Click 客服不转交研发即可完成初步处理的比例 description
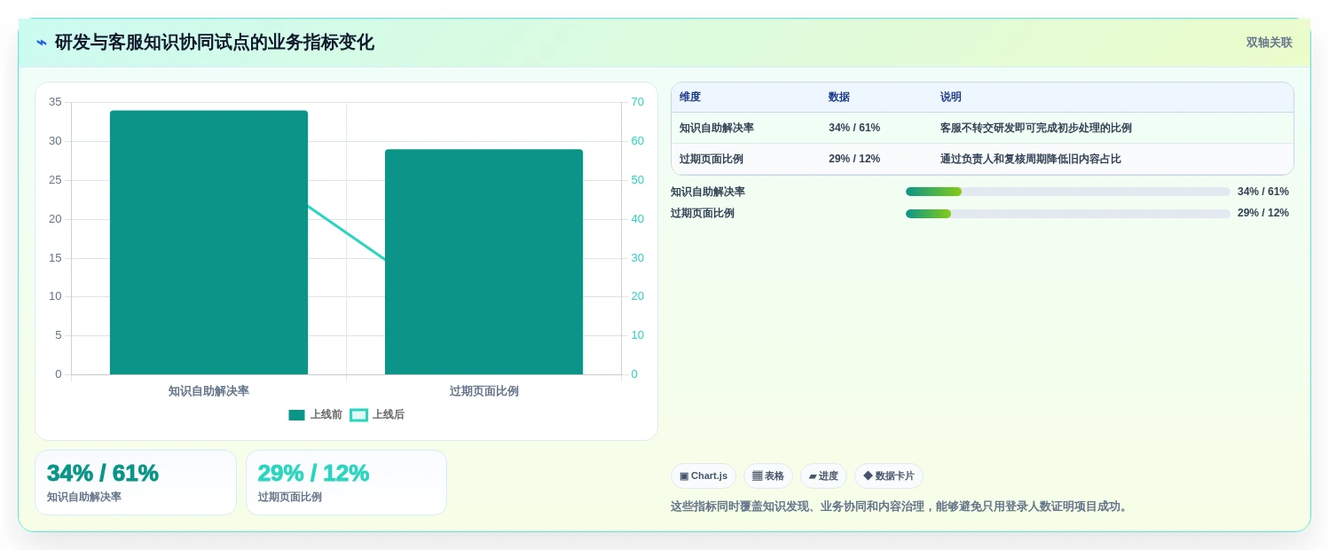Screen dimensions: 1329x550 point(1036,128)
